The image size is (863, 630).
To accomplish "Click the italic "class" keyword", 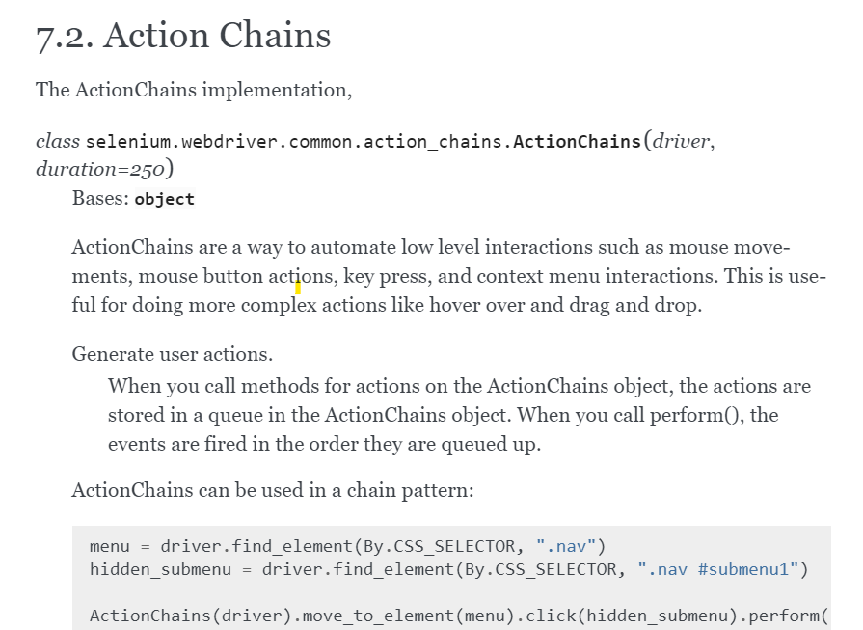I will click(x=58, y=141).
